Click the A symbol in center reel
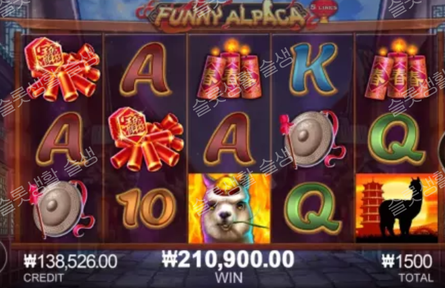 [x=229, y=139]
